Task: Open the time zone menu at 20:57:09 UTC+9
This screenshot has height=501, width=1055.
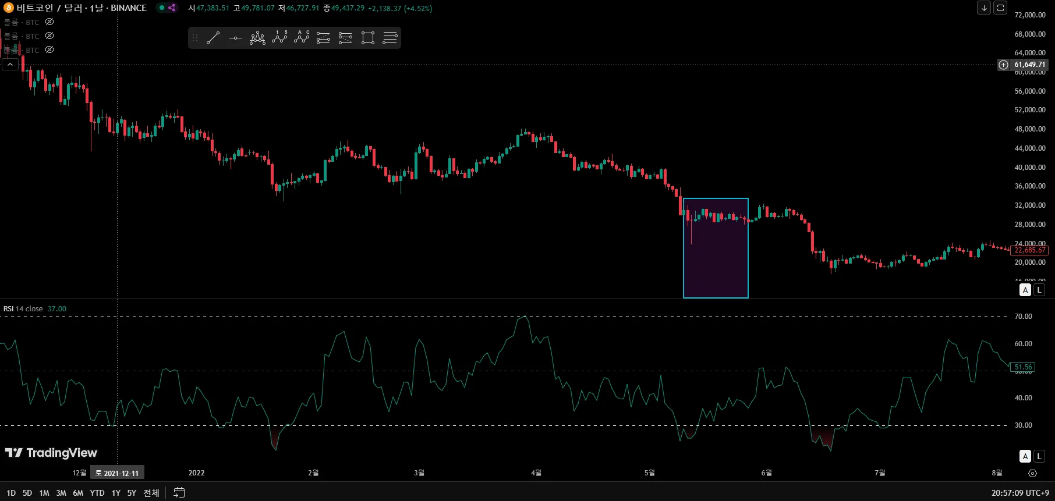Action: coord(1020,493)
